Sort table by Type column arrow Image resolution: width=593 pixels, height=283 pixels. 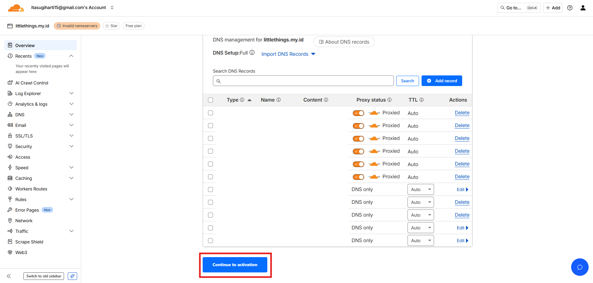point(250,100)
